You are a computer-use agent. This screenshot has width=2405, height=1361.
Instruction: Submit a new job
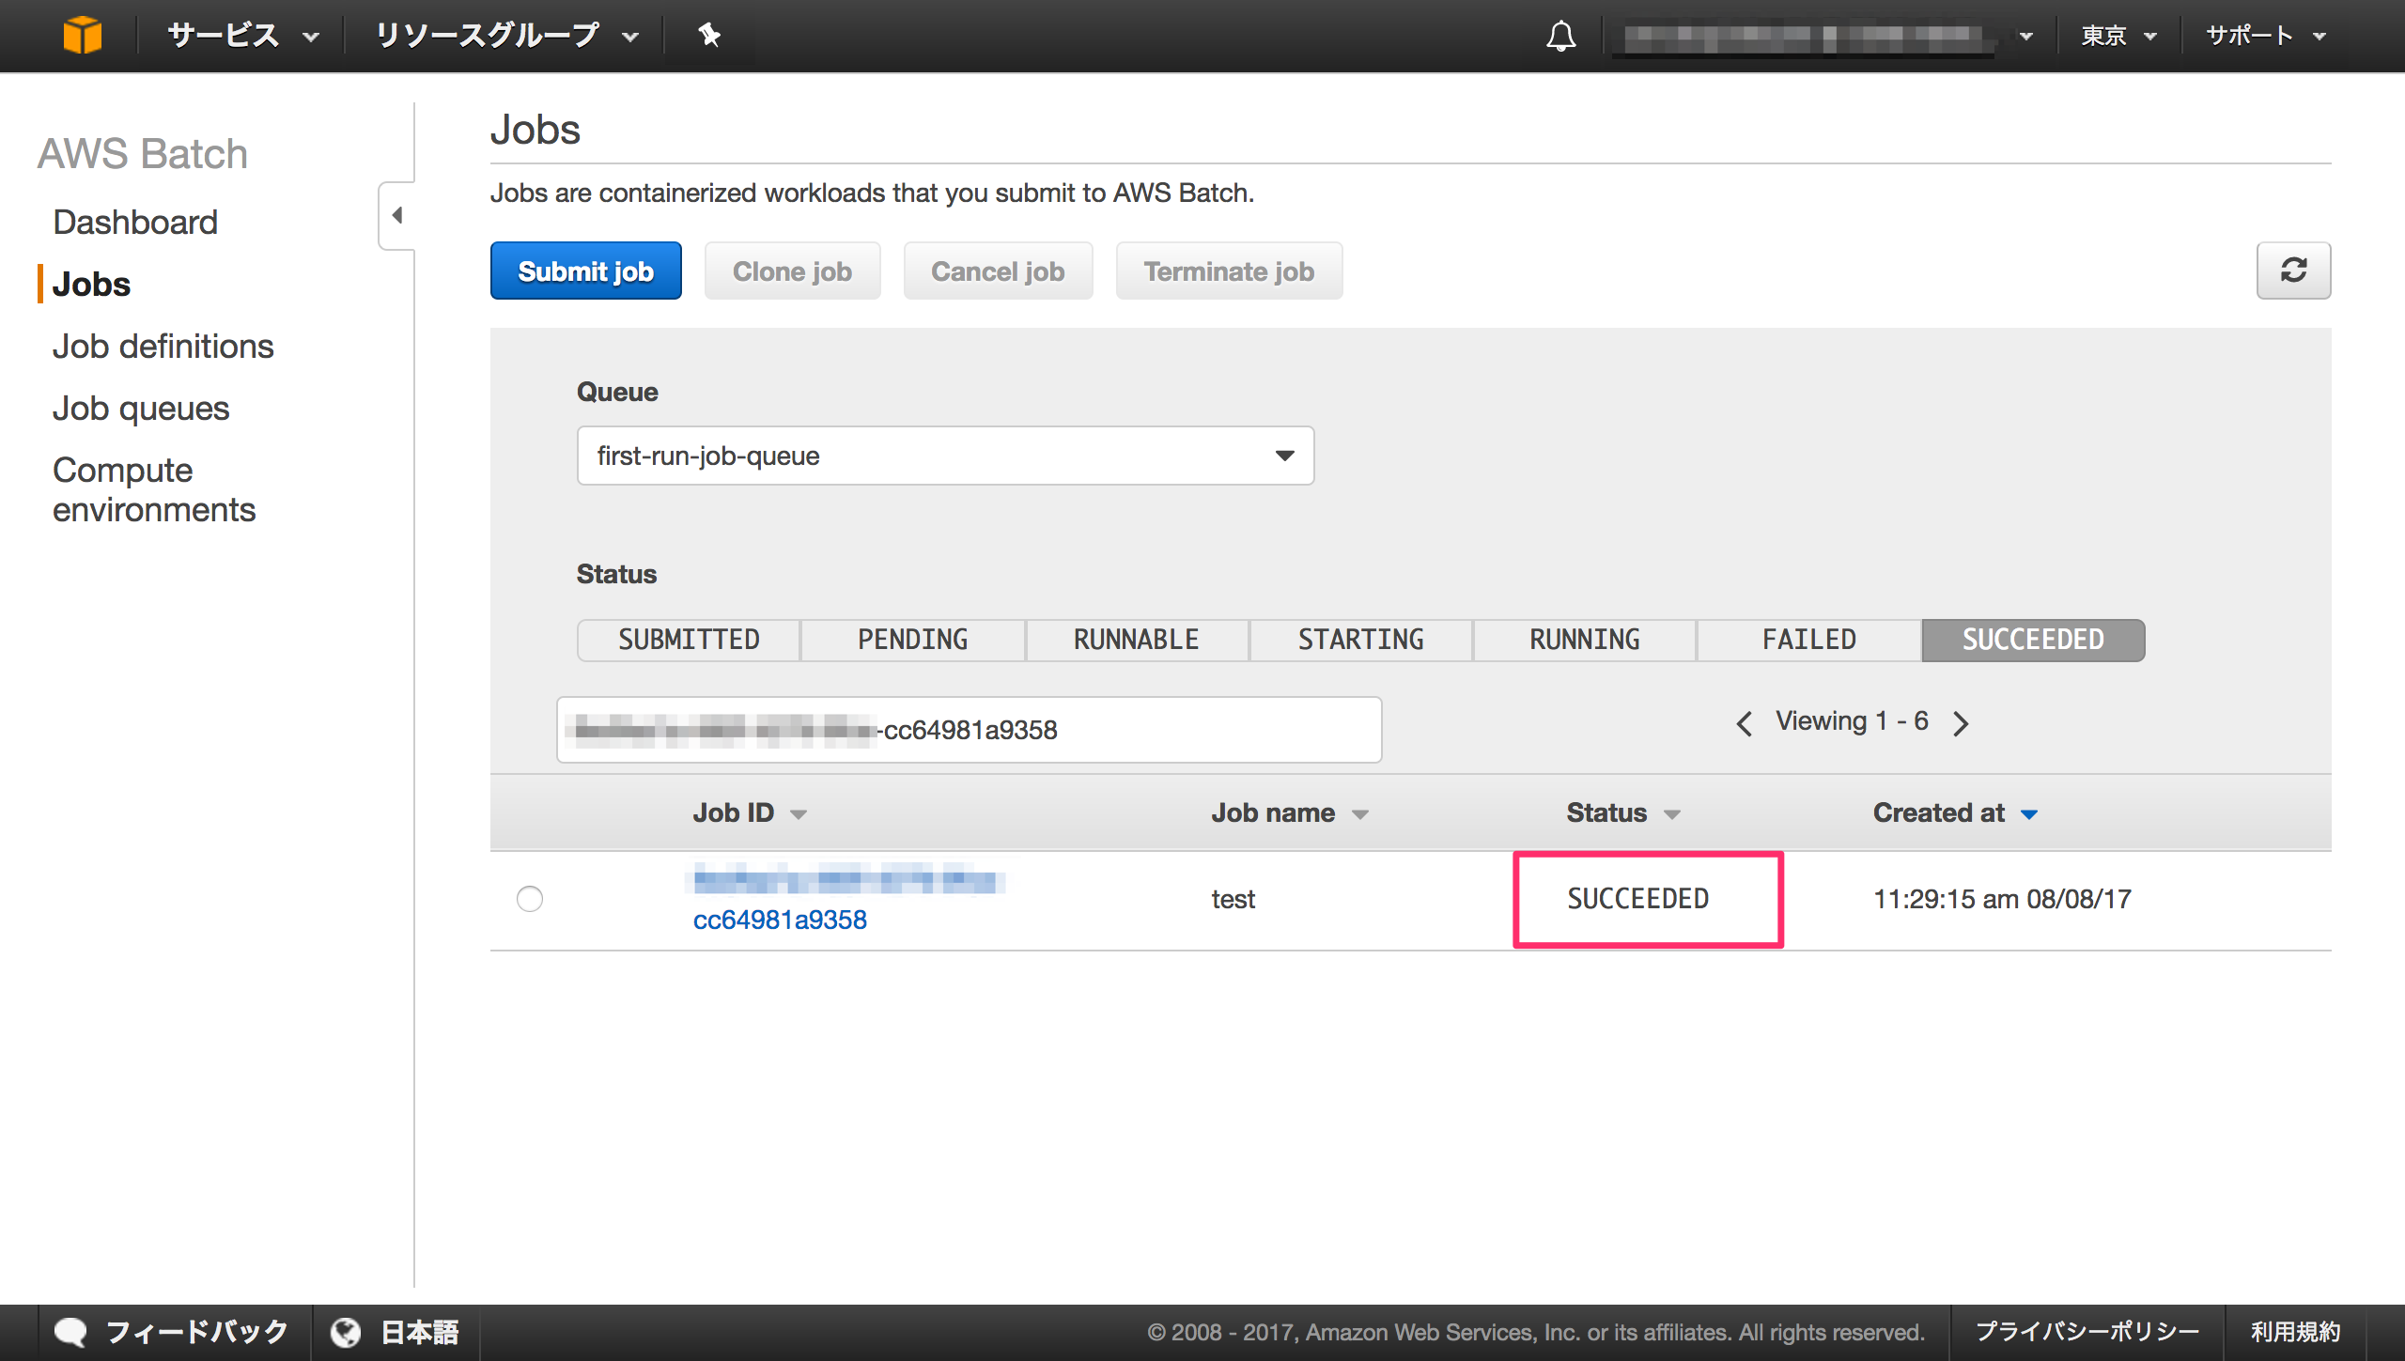coord(585,271)
